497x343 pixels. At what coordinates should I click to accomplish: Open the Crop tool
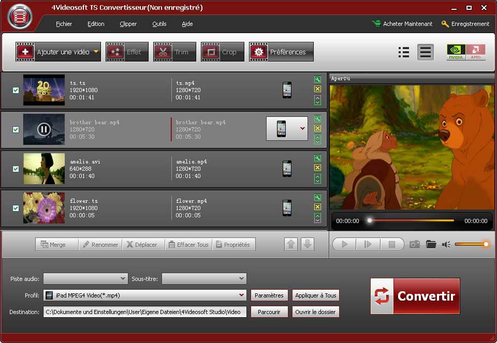(223, 52)
